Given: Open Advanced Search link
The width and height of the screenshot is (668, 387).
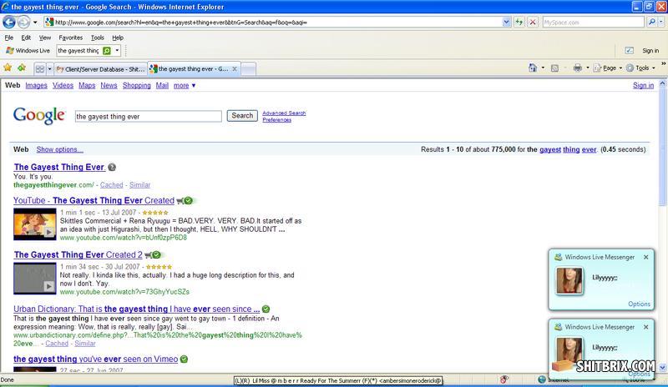Looking at the screenshot, I should [284, 113].
